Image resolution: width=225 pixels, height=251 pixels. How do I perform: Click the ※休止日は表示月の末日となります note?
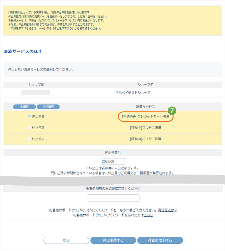[x=112, y=168]
